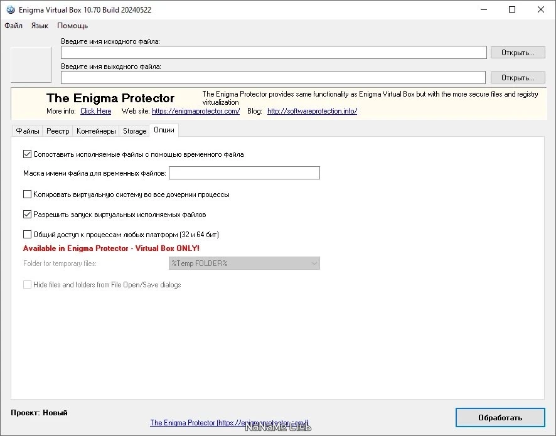Click Открыть button for output file
This screenshot has height=436, width=556.
(518, 77)
